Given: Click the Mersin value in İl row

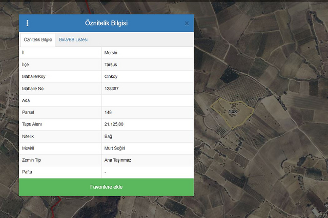Looking at the screenshot, I should click(x=111, y=53).
